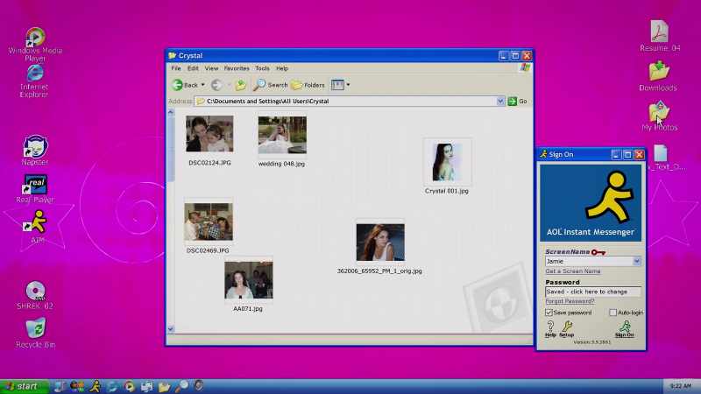Open the Favorites menu
Image resolution: width=701 pixels, height=394 pixels.
pyautogui.click(x=237, y=68)
